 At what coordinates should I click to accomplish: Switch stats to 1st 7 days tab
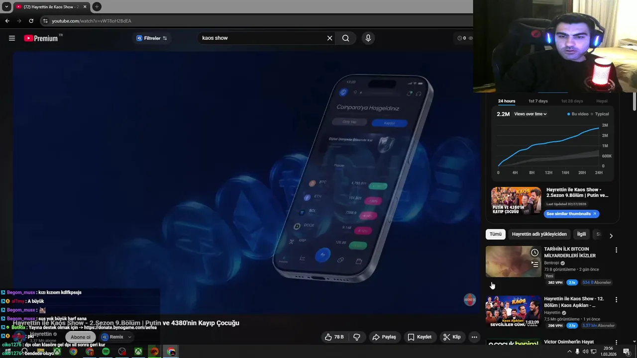pos(538,101)
